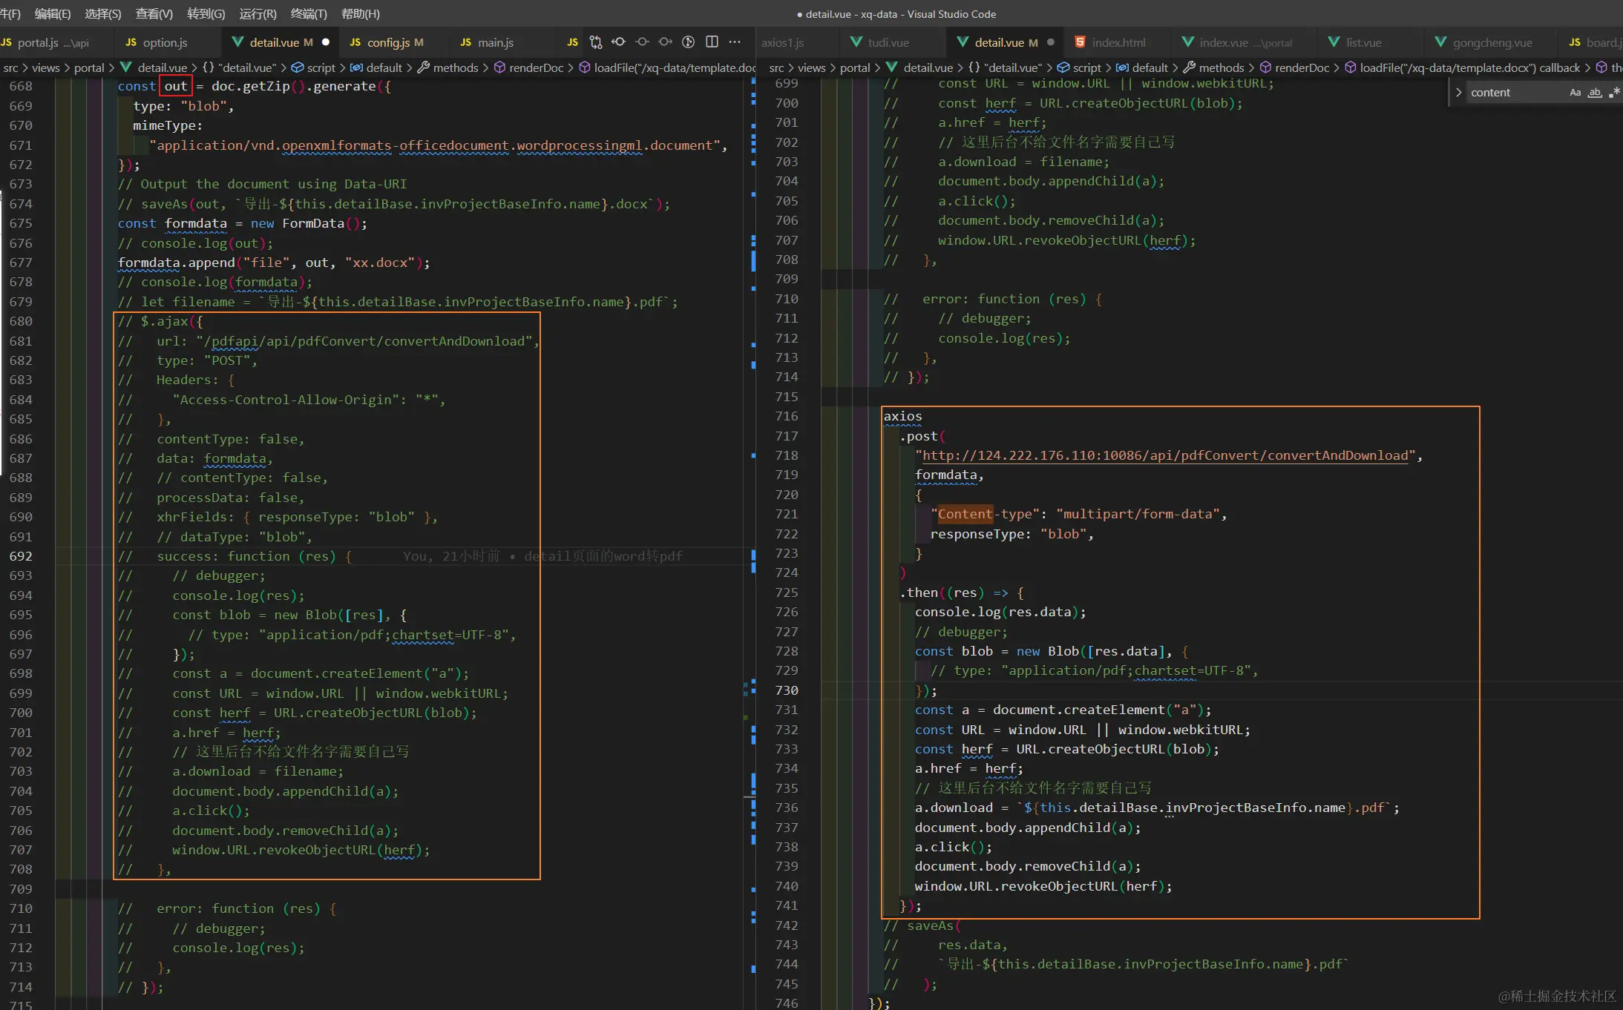
Task: Click line number 692 in left gutter
Action: pos(21,556)
